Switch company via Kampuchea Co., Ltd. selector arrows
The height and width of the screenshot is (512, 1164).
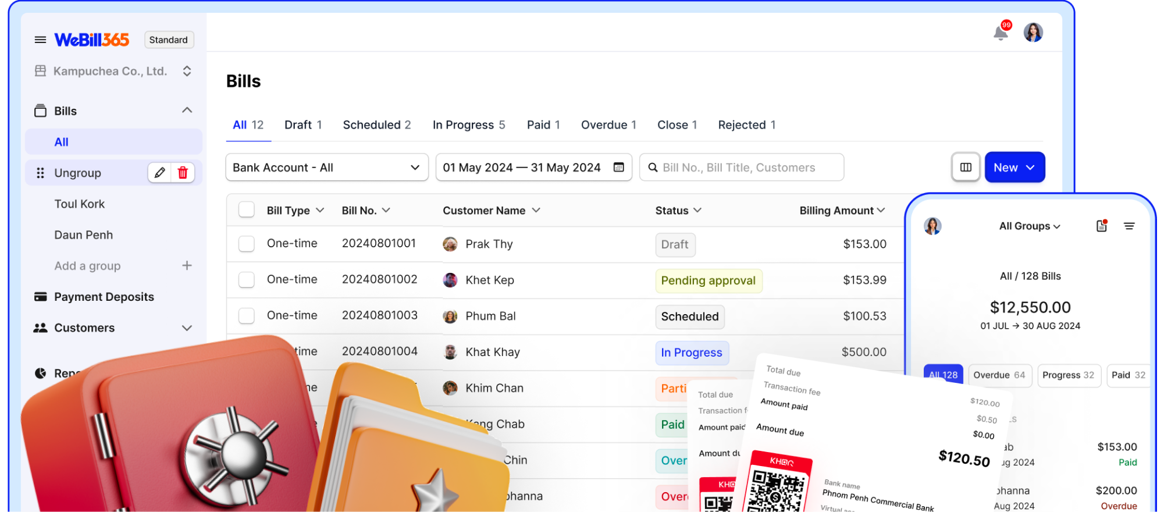tap(187, 71)
